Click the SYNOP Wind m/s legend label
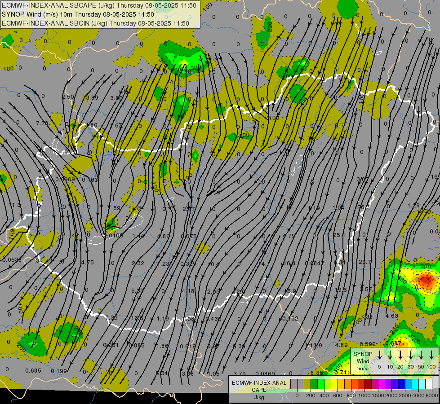The image size is (440, 404). [363, 361]
